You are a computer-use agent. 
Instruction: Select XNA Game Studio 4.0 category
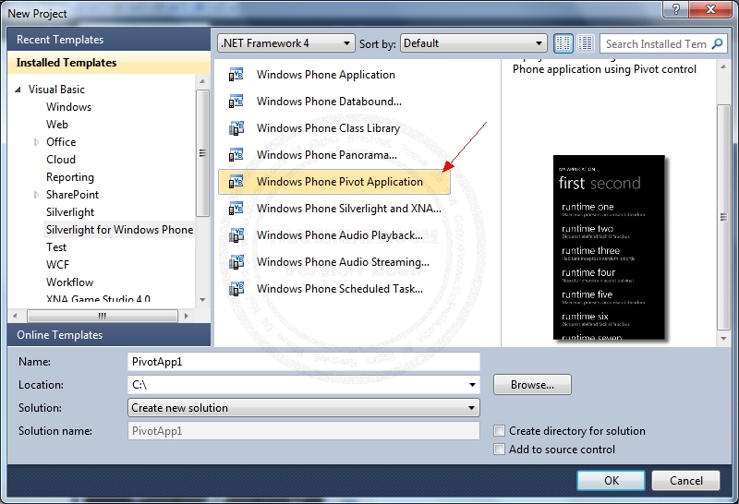tap(98, 299)
